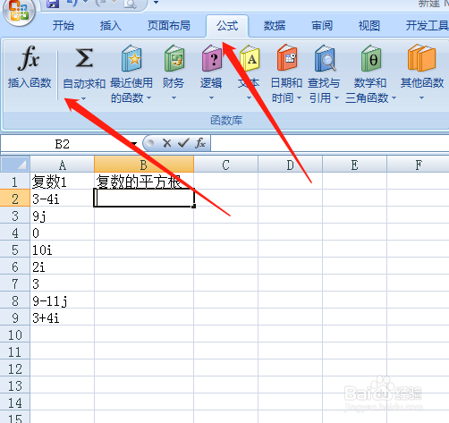Click the fx button in formula bar
Image resolution: width=449 pixels, height=423 pixels.
click(x=200, y=143)
